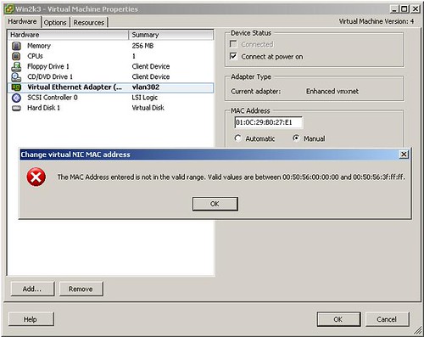Close the Virtual Machine Properties window
This screenshot has height=337, width=424.
click(x=416, y=9)
